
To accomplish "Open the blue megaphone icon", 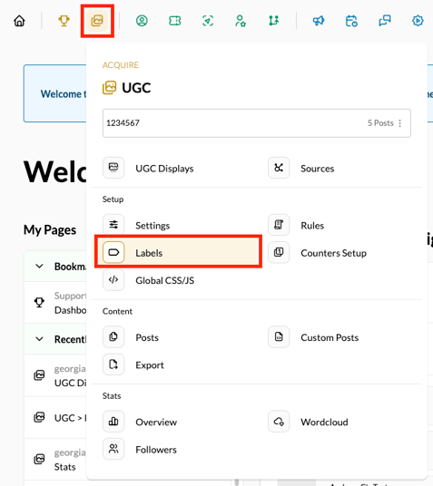I will pos(319,21).
